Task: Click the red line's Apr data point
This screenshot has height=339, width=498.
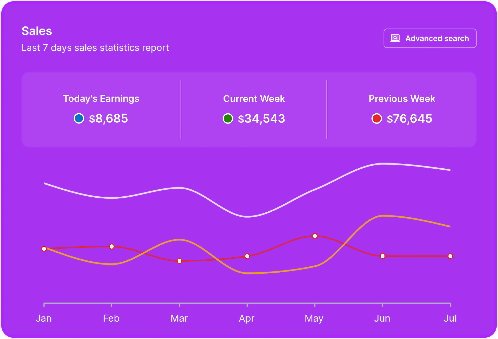Action: pyautogui.click(x=247, y=256)
